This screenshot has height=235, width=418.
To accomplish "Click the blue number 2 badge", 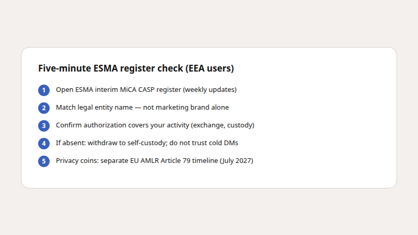I will coord(44,108).
